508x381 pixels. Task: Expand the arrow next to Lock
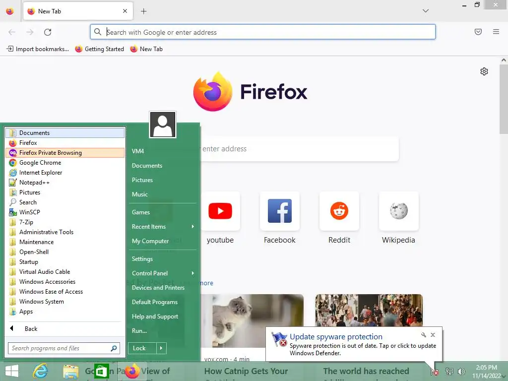pos(161,348)
